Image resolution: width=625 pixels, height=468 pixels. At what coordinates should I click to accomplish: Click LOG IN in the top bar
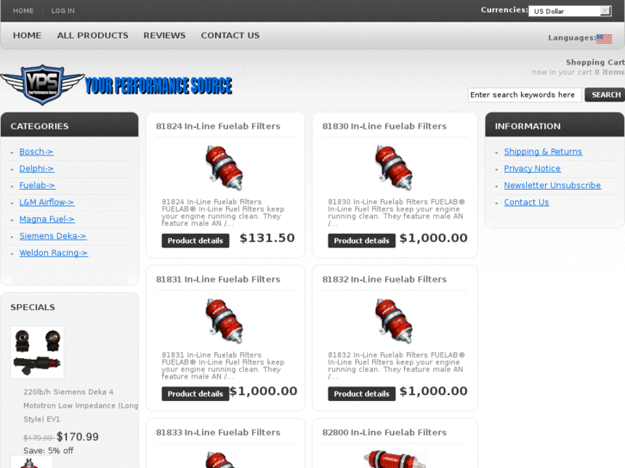click(63, 11)
